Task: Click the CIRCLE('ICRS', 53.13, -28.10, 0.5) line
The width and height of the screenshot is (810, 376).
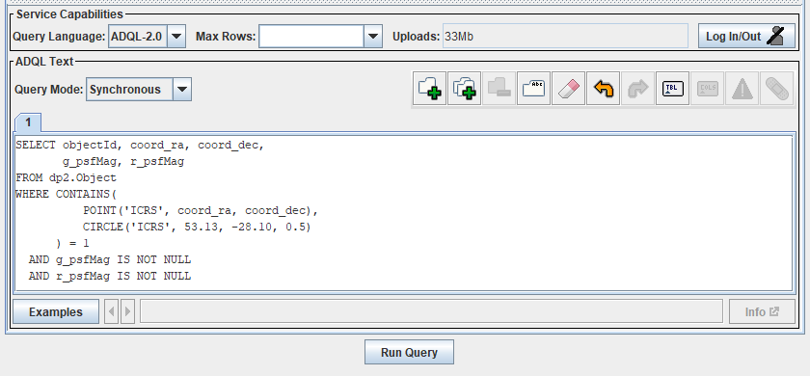Action: pyautogui.click(x=197, y=227)
